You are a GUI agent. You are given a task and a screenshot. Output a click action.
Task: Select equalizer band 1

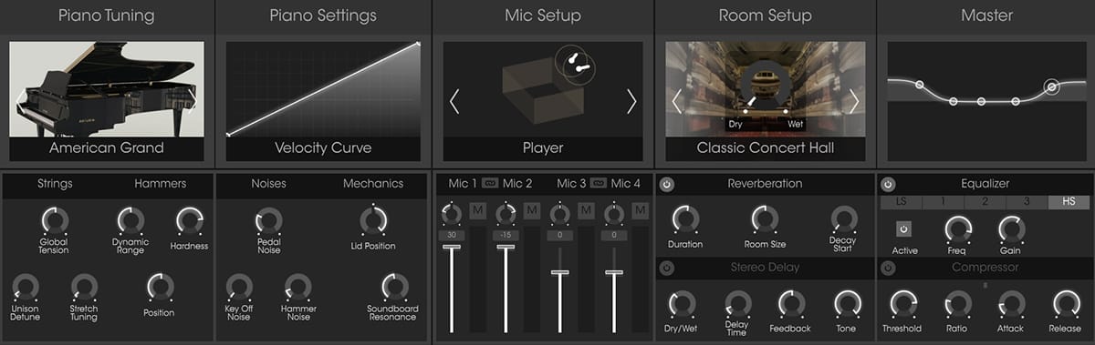click(944, 202)
